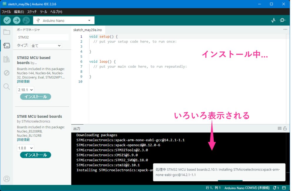Toggle the bottom panel from status bar
301x191 pixels.
click(284, 188)
